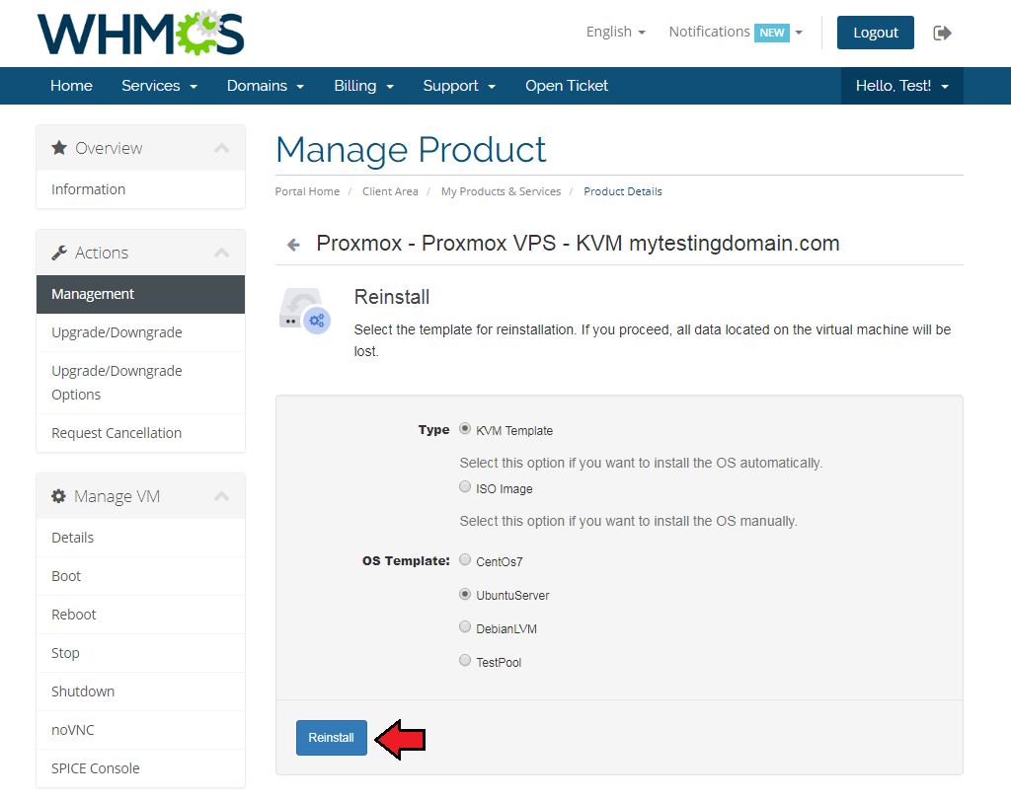Viewport: 1011px width, 800px height.
Task: Click the WHMCS logo
Action: [x=140, y=33]
